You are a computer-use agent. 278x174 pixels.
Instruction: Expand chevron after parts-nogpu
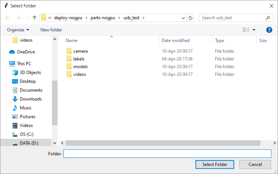(119, 18)
